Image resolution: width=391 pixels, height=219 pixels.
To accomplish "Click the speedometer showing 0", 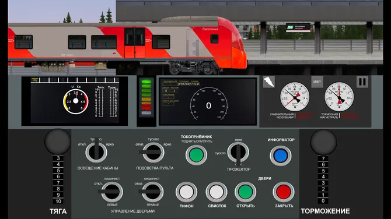I will [208, 104].
